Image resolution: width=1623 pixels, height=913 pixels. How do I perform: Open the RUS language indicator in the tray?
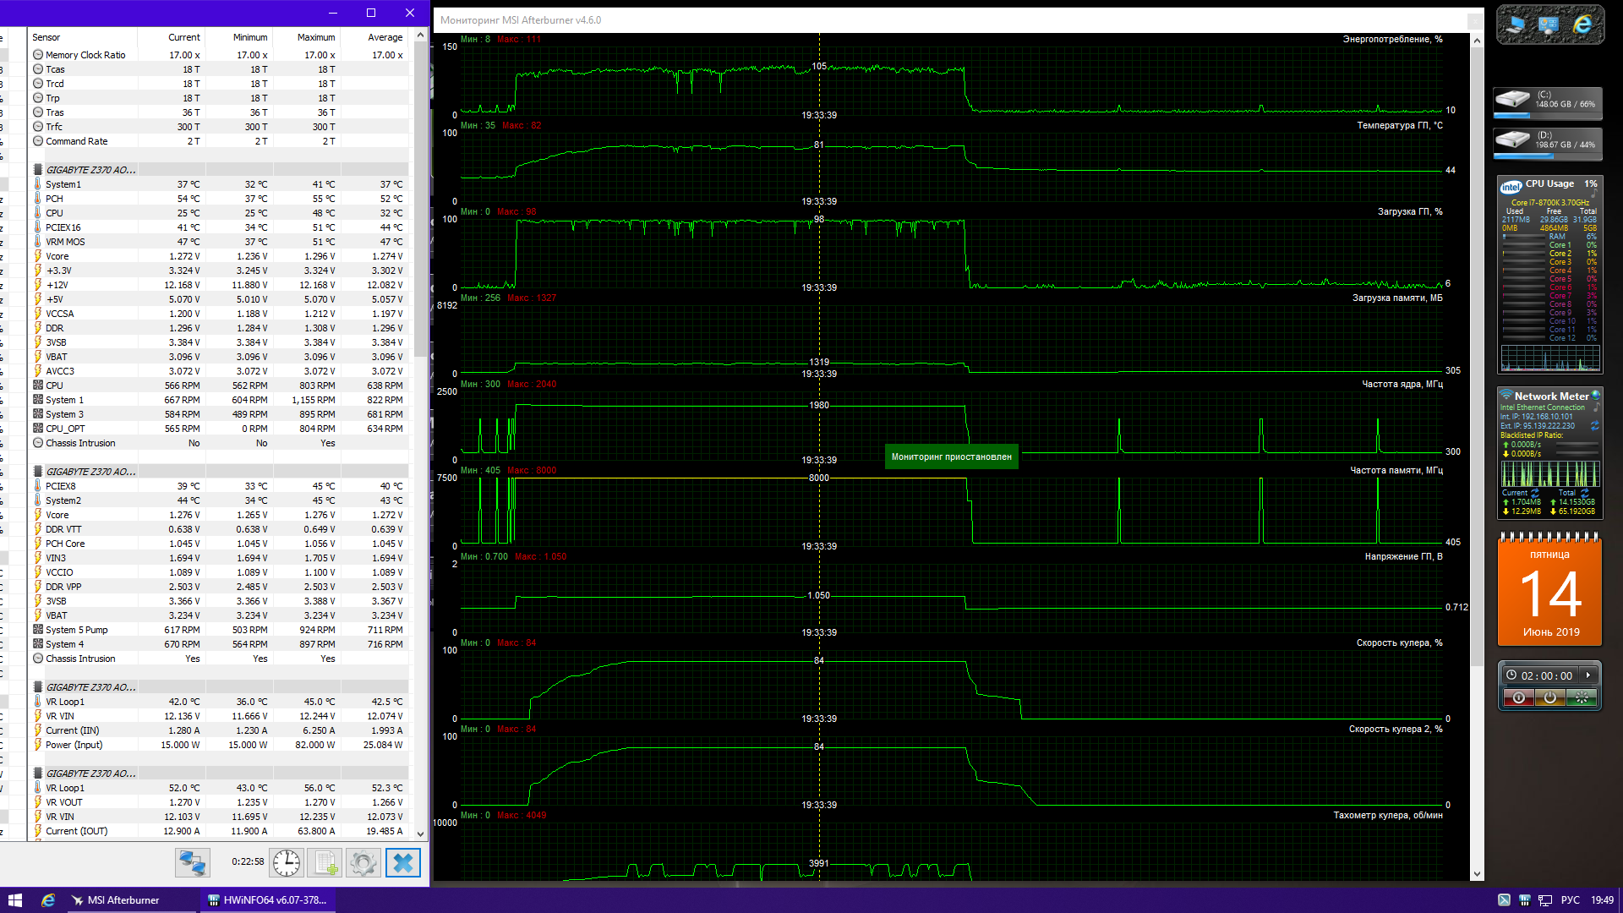[1570, 900]
